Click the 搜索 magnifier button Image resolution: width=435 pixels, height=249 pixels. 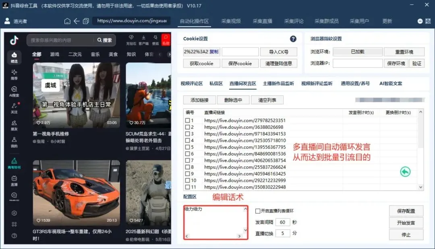[105, 40]
